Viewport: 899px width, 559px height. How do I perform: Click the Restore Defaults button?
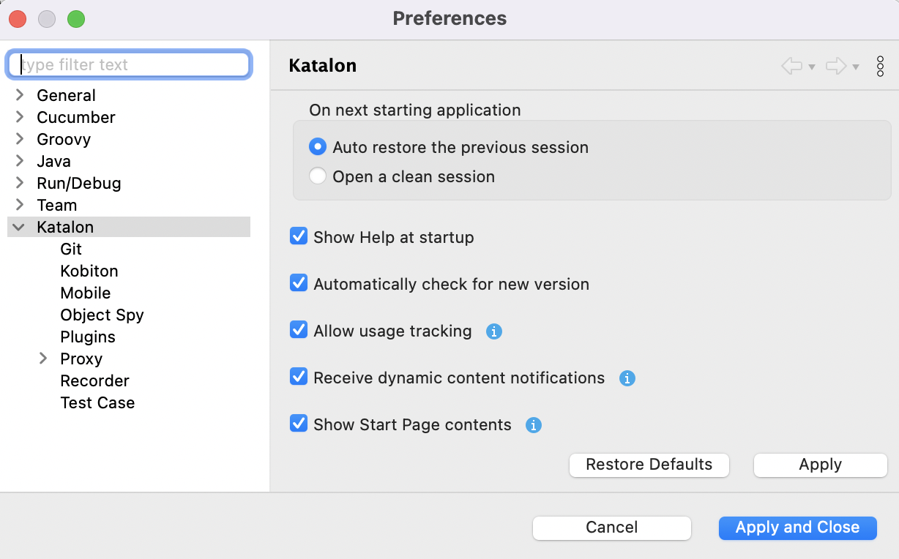pos(649,465)
